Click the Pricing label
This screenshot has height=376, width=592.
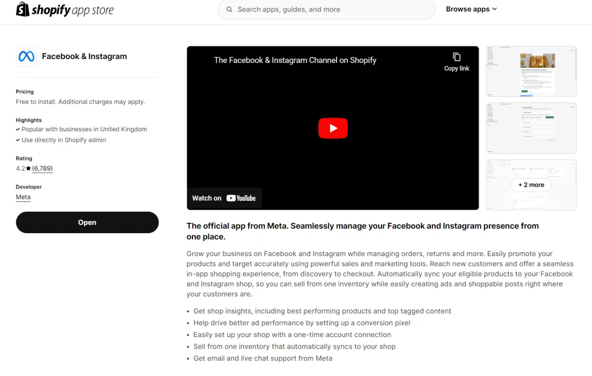click(25, 91)
